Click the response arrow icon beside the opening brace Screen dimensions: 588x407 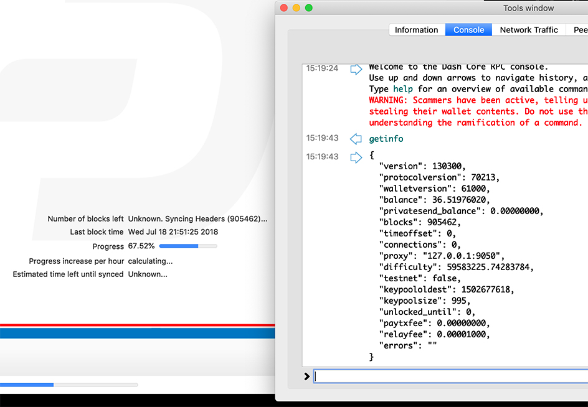point(356,157)
